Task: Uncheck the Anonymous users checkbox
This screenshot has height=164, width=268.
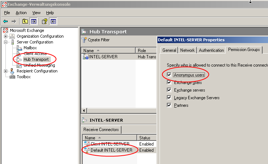Action: click(169, 75)
